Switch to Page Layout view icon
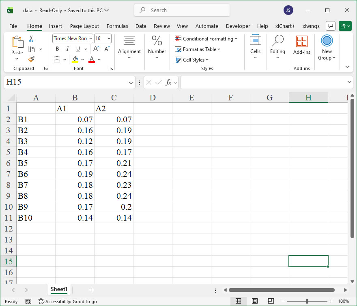 [254, 301]
